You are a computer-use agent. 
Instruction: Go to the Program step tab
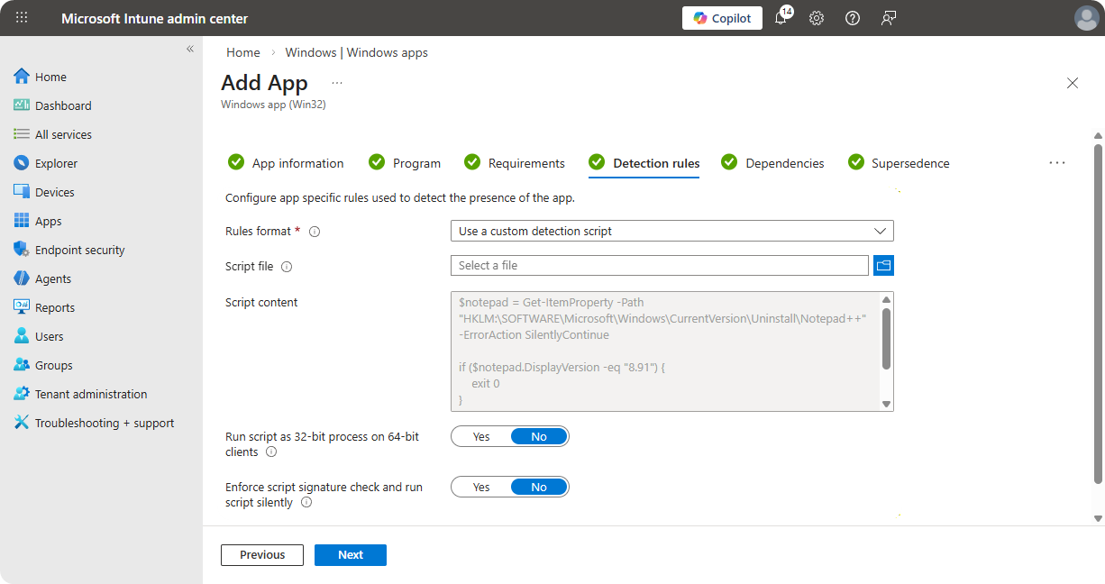pyautogui.click(x=416, y=163)
